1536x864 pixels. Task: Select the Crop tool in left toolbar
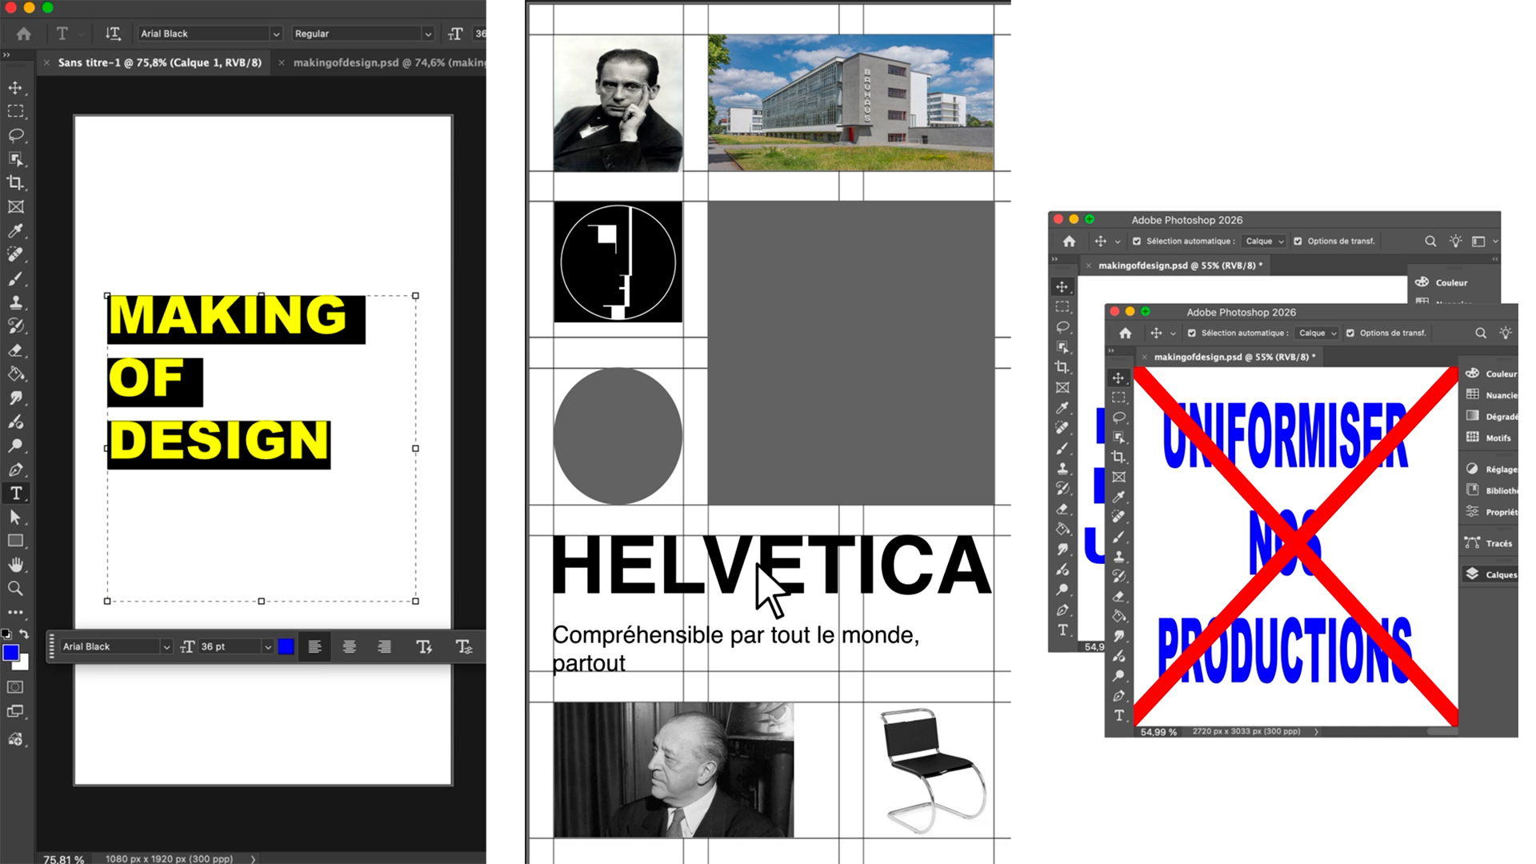[x=15, y=182]
